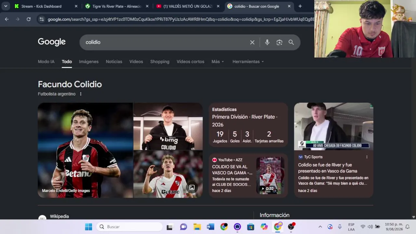View site information icon in address bar
416x234 pixels.
pyautogui.click(x=42, y=19)
